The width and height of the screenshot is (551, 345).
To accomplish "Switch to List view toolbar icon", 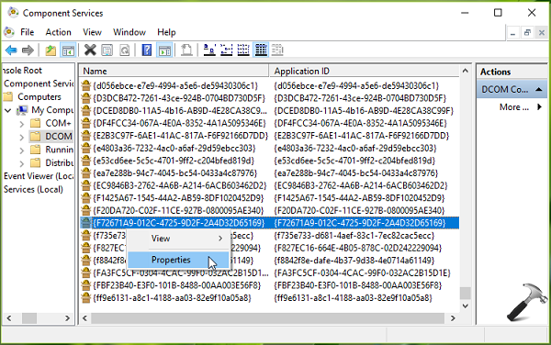I will pyautogui.click(x=243, y=50).
